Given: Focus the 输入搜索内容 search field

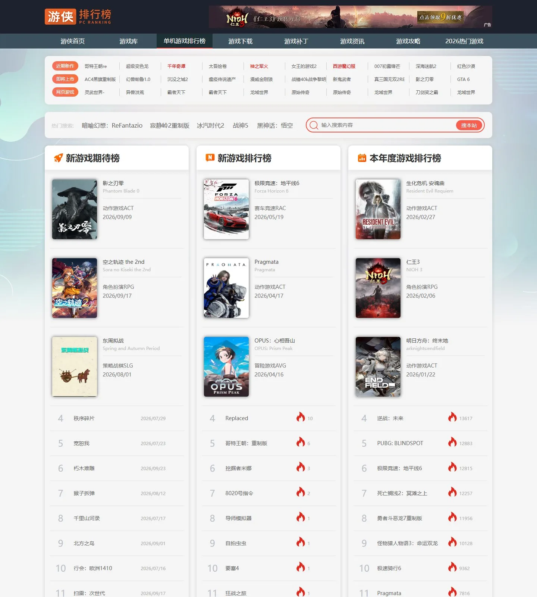Looking at the screenshot, I should pyautogui.click(x=387, y=125).
